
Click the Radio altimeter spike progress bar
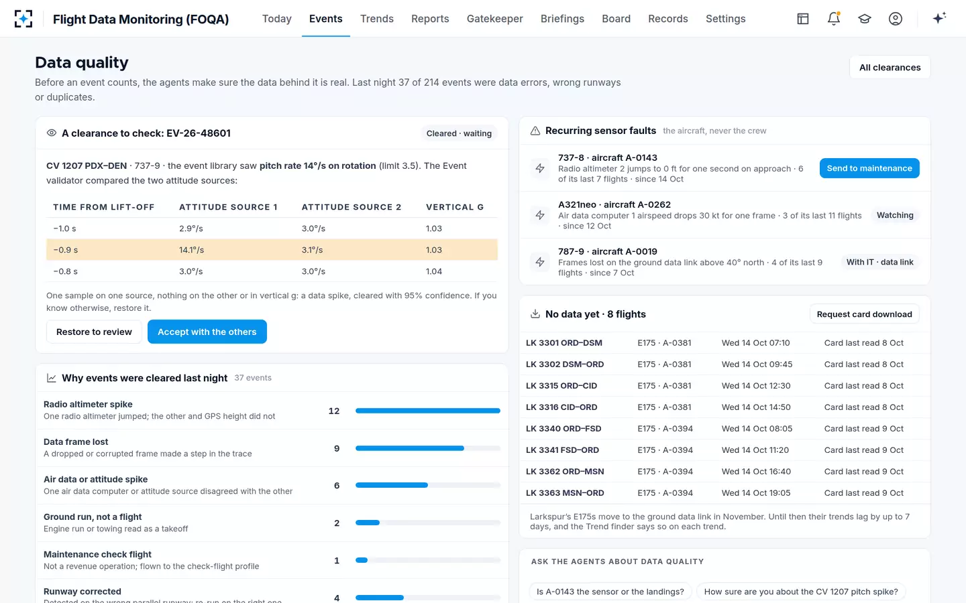click(x=428, y=411)
